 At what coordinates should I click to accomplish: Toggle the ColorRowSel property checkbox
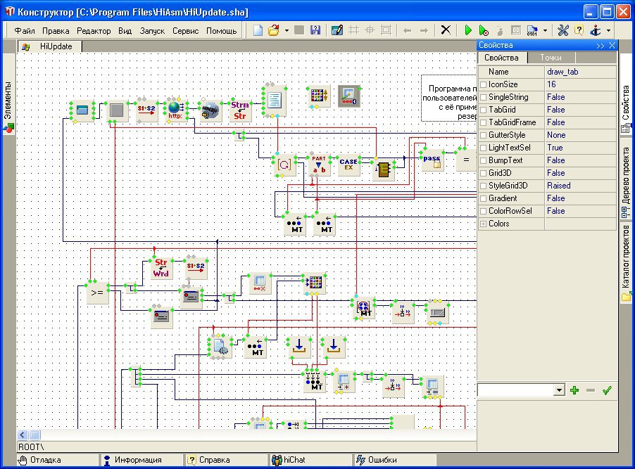[x=483, y=211]
